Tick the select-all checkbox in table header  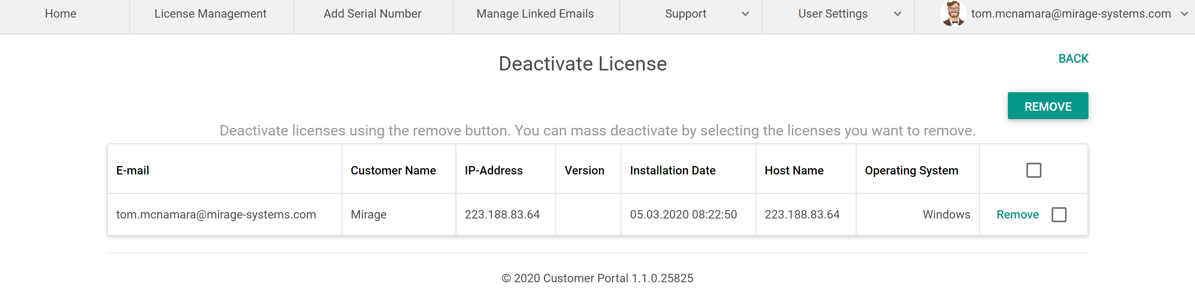(x=1033, y=170)
